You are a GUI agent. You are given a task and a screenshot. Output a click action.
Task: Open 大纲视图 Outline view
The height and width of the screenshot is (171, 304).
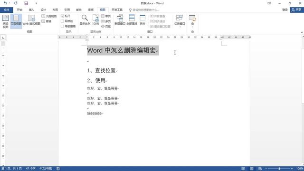49,16
